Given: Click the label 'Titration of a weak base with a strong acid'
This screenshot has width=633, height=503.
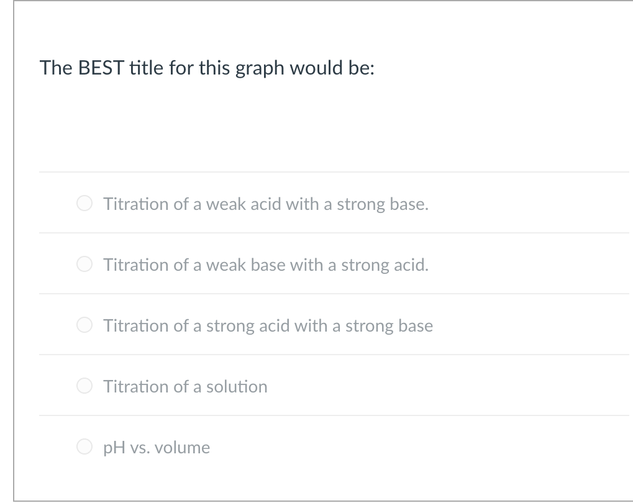Looking at the screenshot, I should tap(265, 265).
